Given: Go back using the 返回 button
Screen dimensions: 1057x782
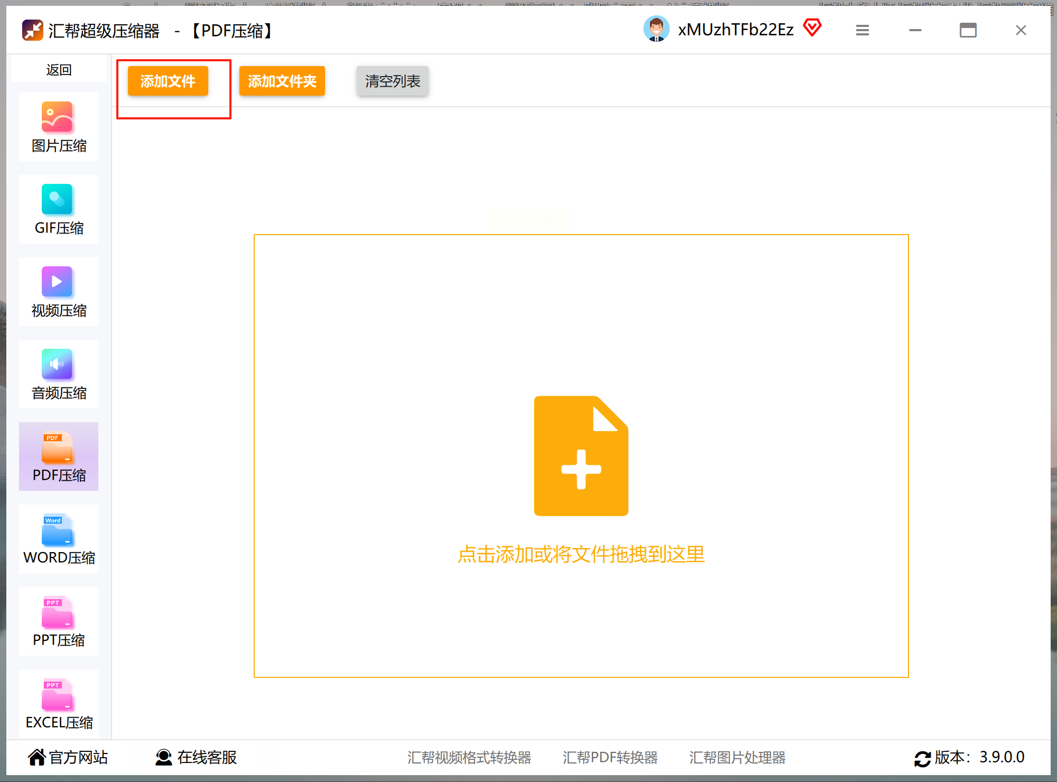Looking at the screenshot, I should point(59,70).
